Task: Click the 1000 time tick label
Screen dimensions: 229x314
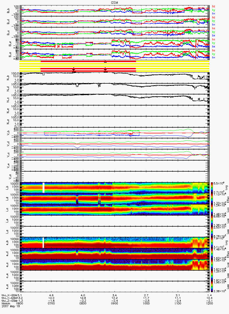Action: (146, 303)
